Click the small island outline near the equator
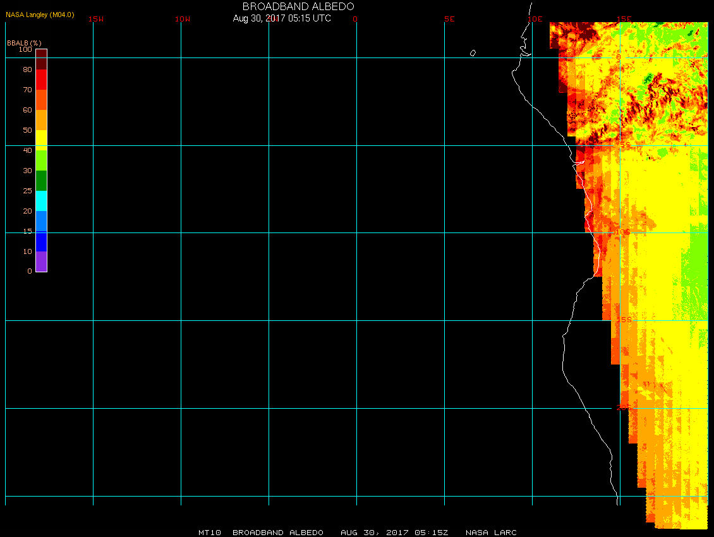714x537 pixels. point(473,53)
